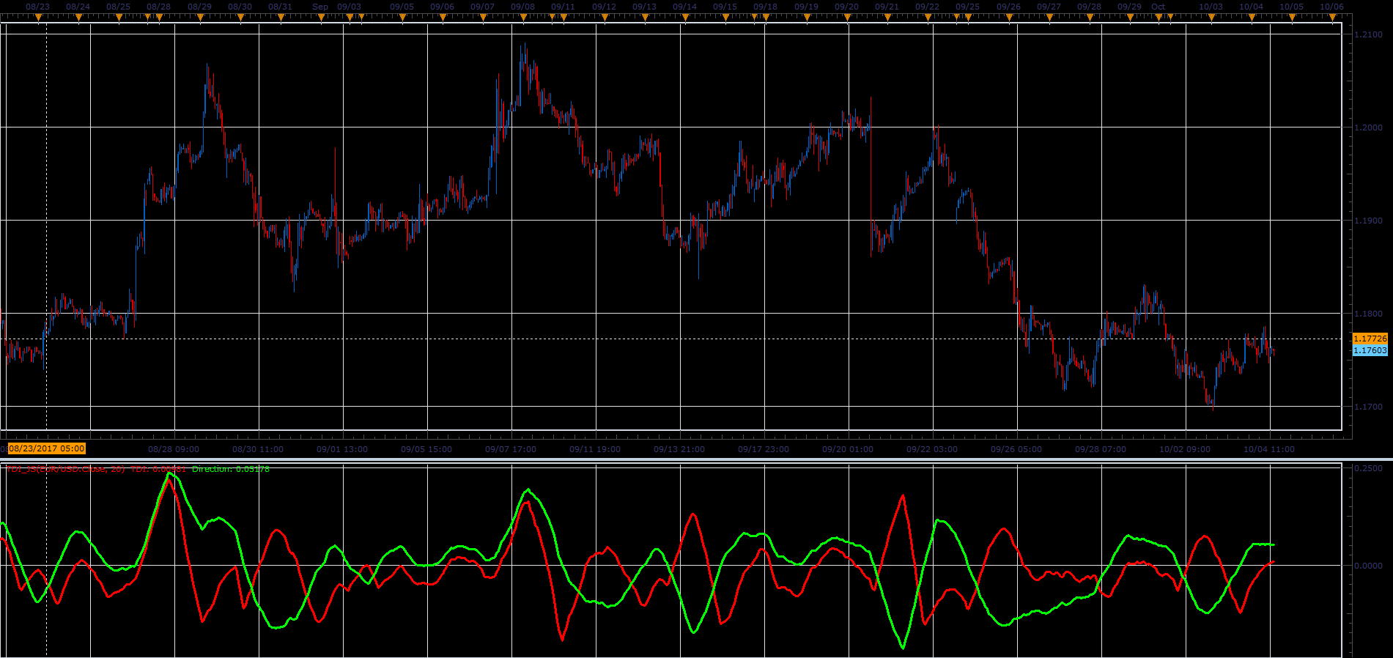Click the orange day marker under 08/24
This screenshot has height=658, width=1393.
click(78, 18)
